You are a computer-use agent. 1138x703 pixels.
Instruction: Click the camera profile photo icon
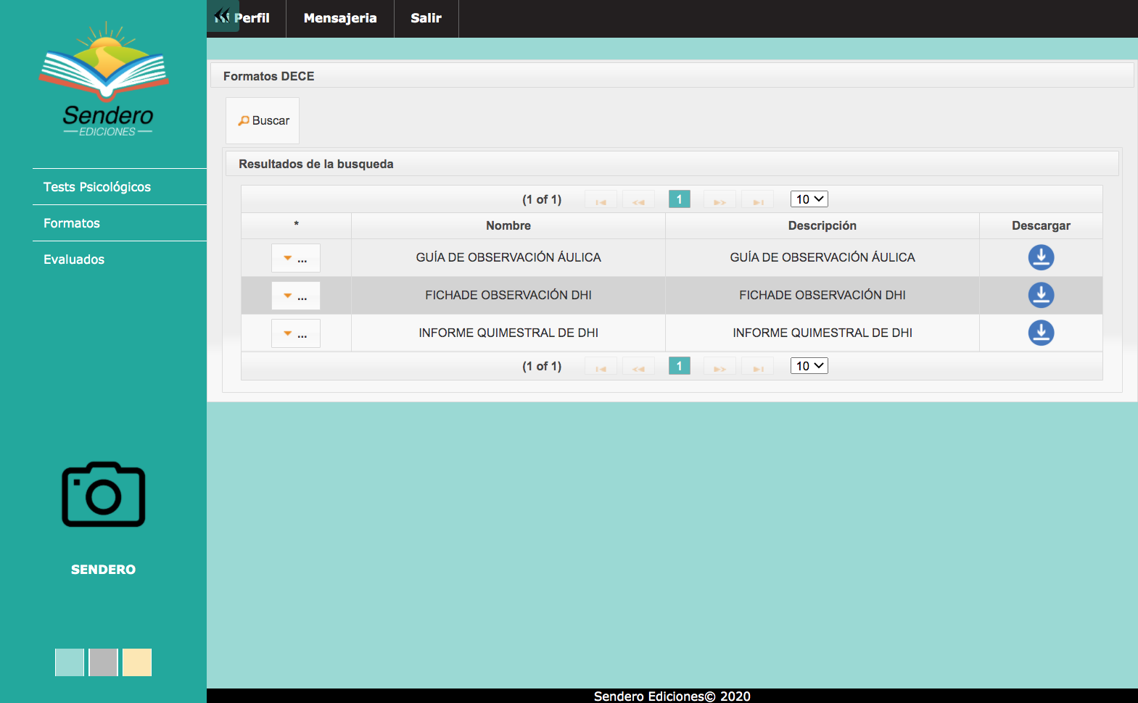tap(104, 494)
